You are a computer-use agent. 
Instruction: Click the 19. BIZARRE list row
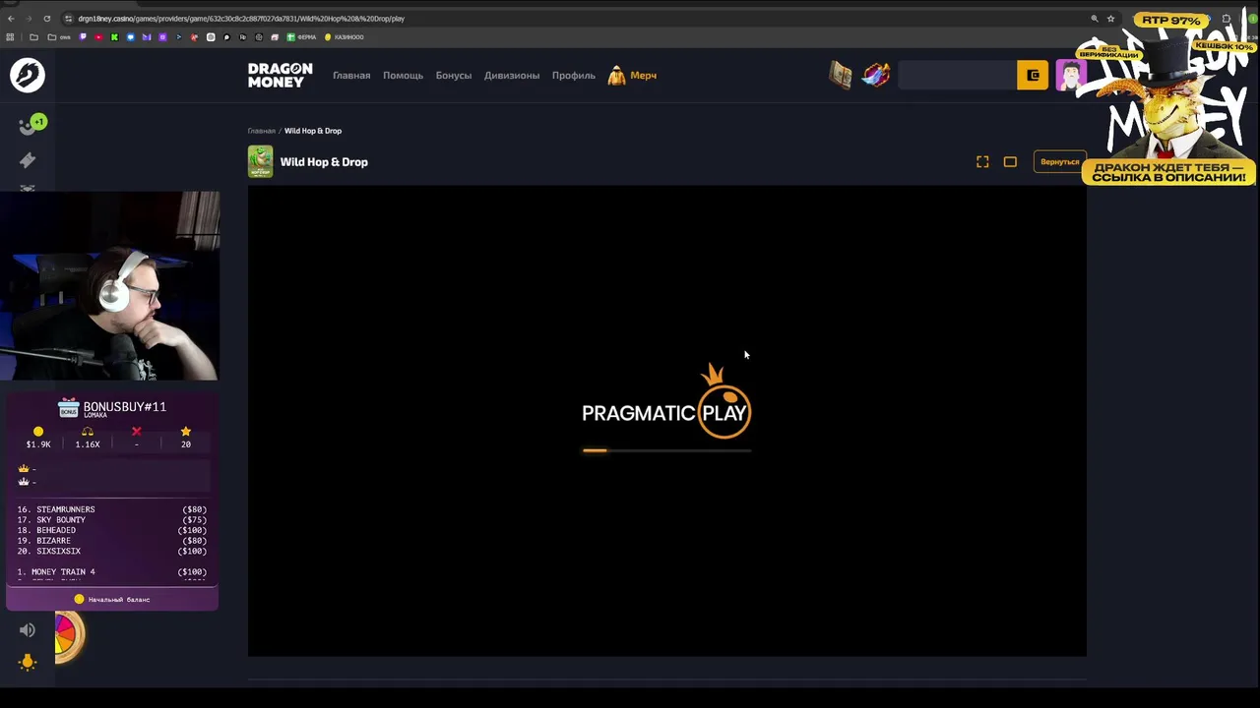(111, 541)
